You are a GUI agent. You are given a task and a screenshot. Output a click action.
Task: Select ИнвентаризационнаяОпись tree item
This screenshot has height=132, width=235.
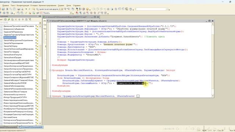(x=15, y=100)
